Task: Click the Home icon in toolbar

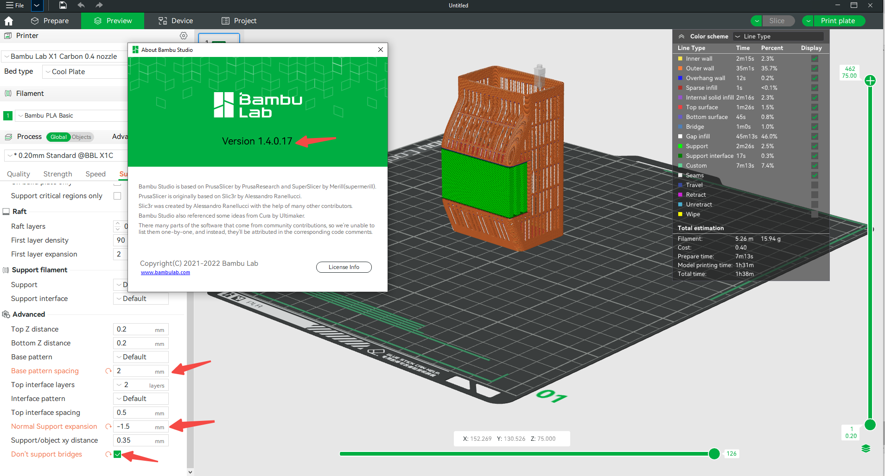Action: pos(9,20)
